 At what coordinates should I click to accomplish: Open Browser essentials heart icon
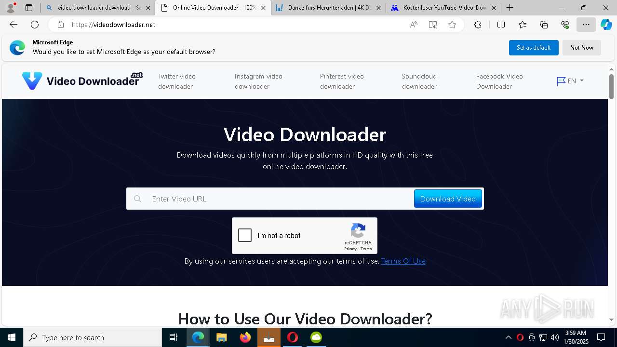[565, 25]
